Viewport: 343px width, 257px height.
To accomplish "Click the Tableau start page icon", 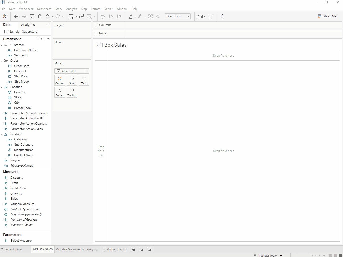I will click(4, 16).
